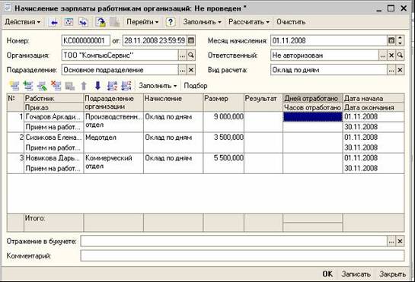Expand the table toolbar Заполнить menu
This screenshot has height=282, width=415.
point(158,86)
